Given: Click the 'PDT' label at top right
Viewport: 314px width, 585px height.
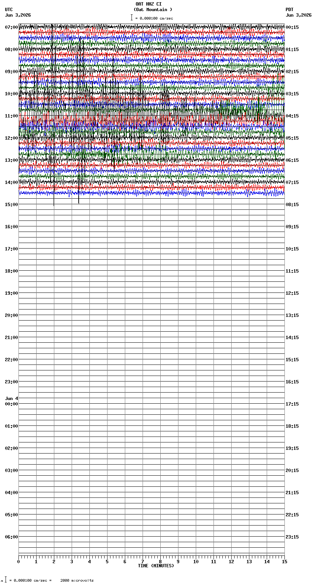Looking at the screenshot, I should click(290, 10).
